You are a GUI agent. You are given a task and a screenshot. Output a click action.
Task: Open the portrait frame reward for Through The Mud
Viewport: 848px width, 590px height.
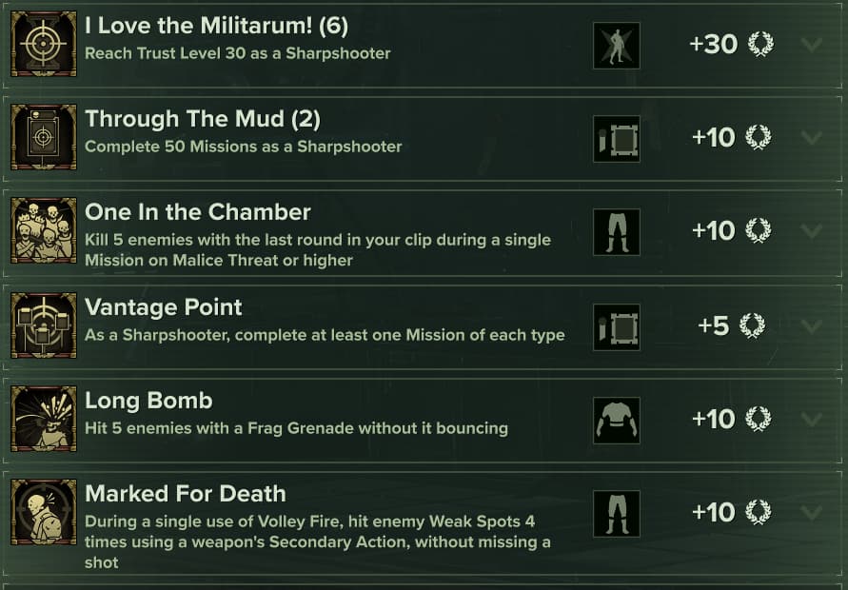click(x=617, y=139)
